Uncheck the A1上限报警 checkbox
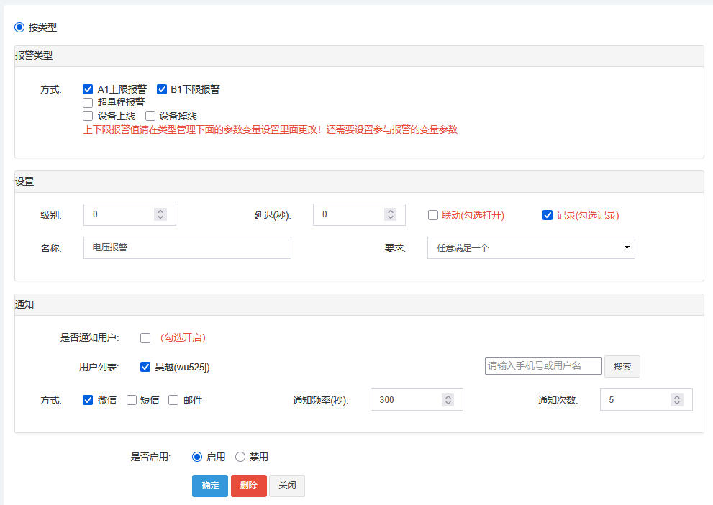 (x=88, y=89)
